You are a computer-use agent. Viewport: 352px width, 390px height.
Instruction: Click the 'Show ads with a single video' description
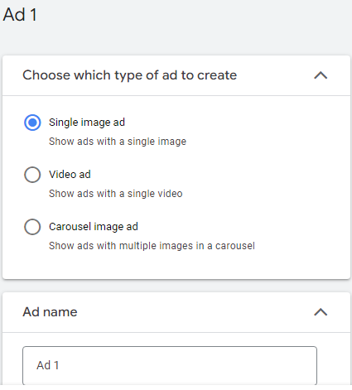(x=115, y=194)
